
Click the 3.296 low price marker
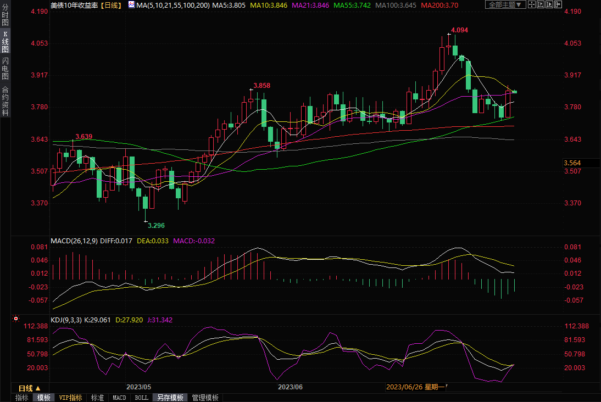[x=155, y=225]
